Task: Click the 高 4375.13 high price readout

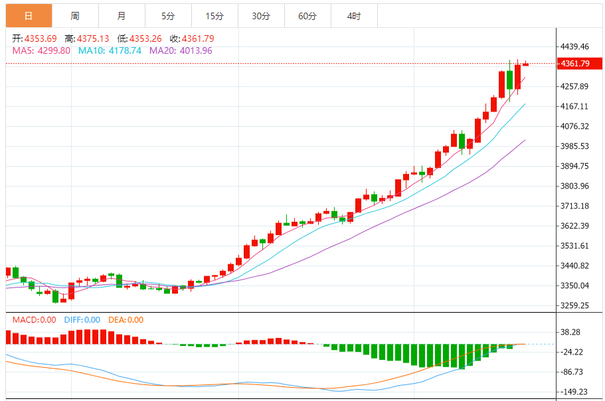Action: [87, 39]
